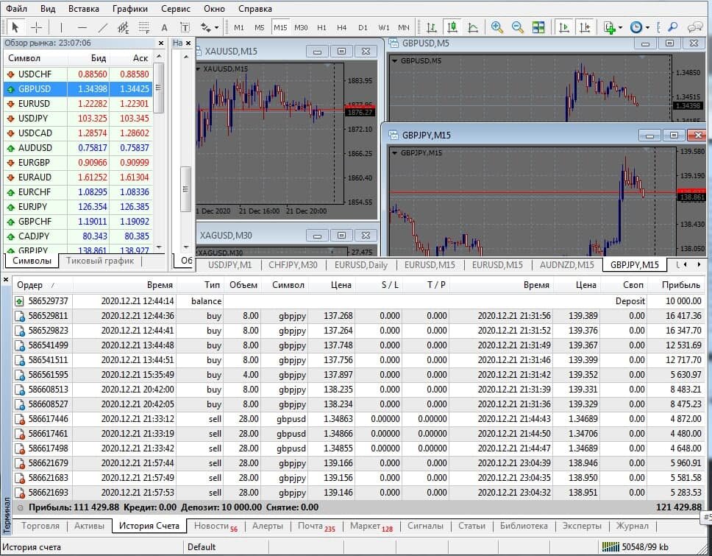Toggle the M1 timeframe button
The image size is (712, 556).
(x=239, y=27)
